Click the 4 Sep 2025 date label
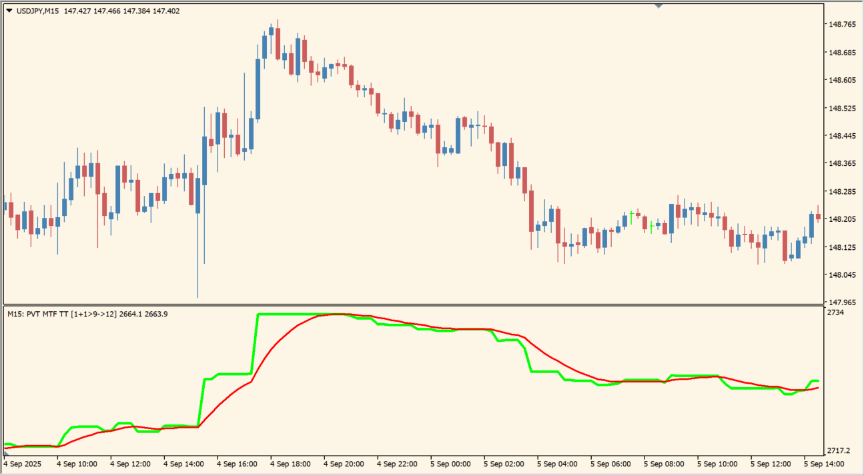This screenshot has height=475, width=864. [24, 464]
